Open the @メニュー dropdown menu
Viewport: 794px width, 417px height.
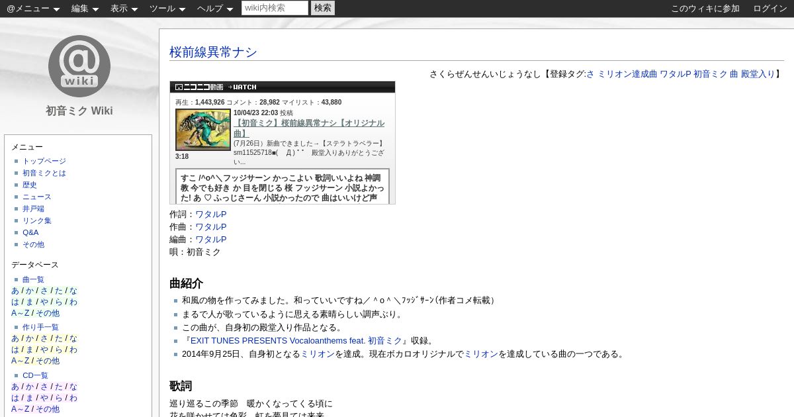point(33,9)
